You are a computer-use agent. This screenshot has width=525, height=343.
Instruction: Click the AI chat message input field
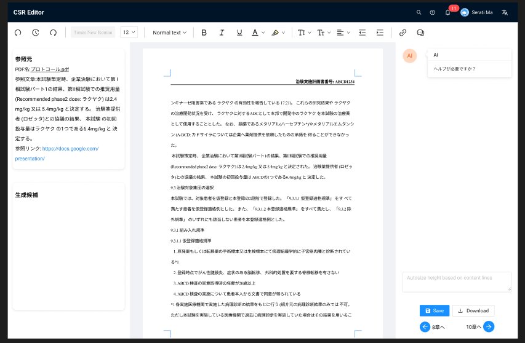point(457,282)
